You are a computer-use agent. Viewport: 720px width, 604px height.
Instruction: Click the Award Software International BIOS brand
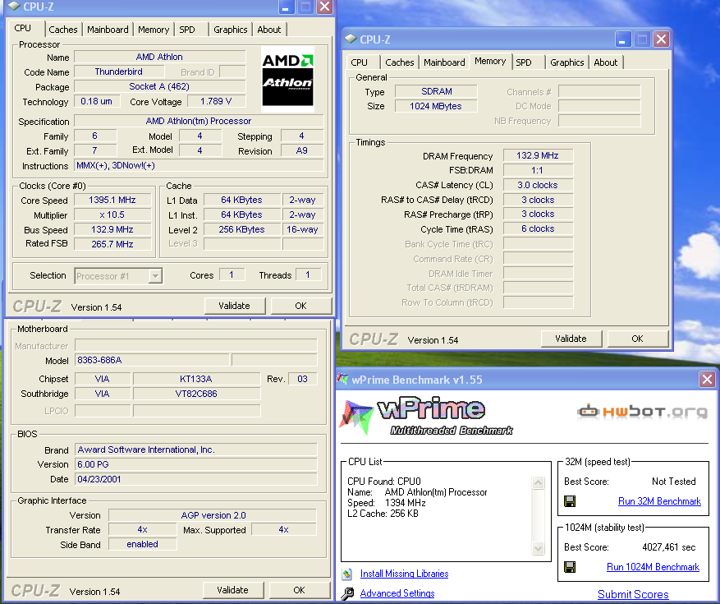tap(196, 450)
